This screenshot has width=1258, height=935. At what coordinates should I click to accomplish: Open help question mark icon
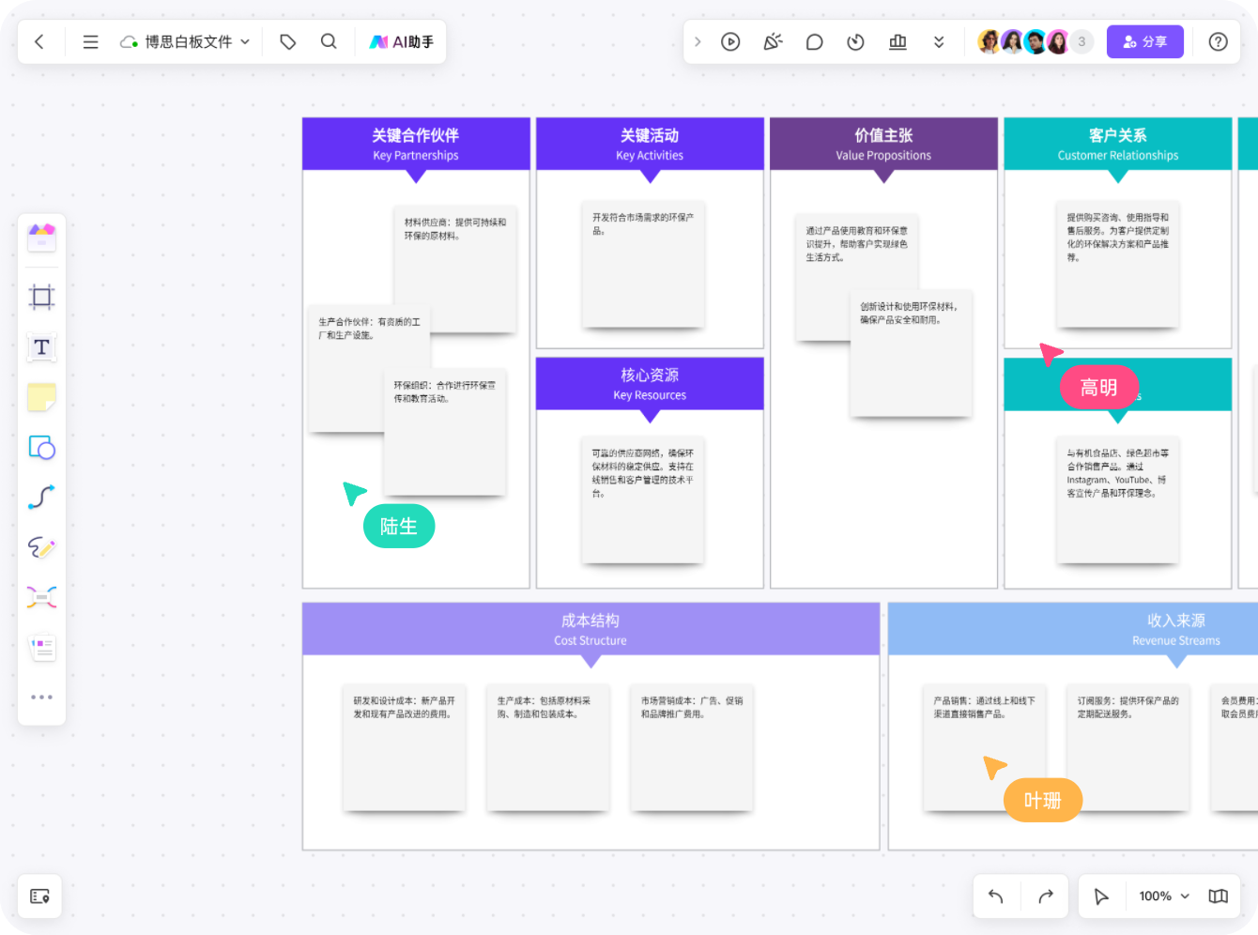[x=1218, y=41]
